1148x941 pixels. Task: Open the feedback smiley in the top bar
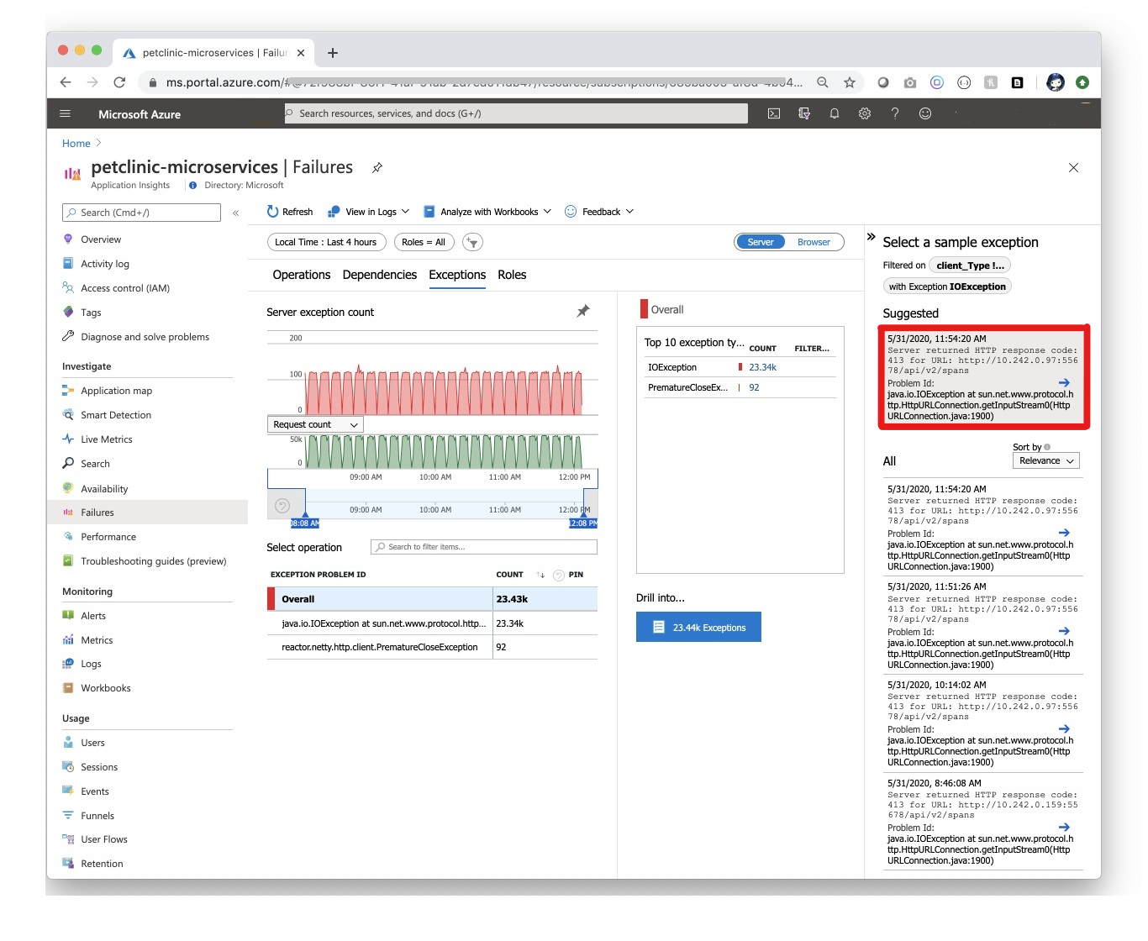coord(925,113)
